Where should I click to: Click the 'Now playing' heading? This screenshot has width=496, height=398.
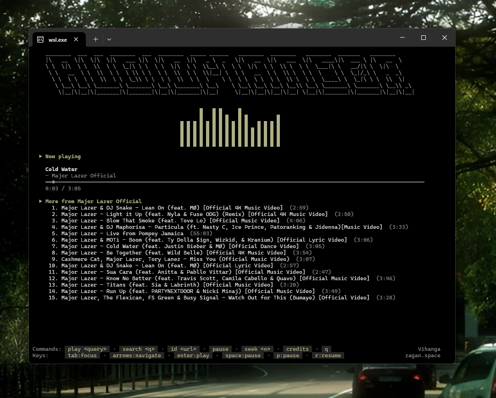[x=63, y=156]
